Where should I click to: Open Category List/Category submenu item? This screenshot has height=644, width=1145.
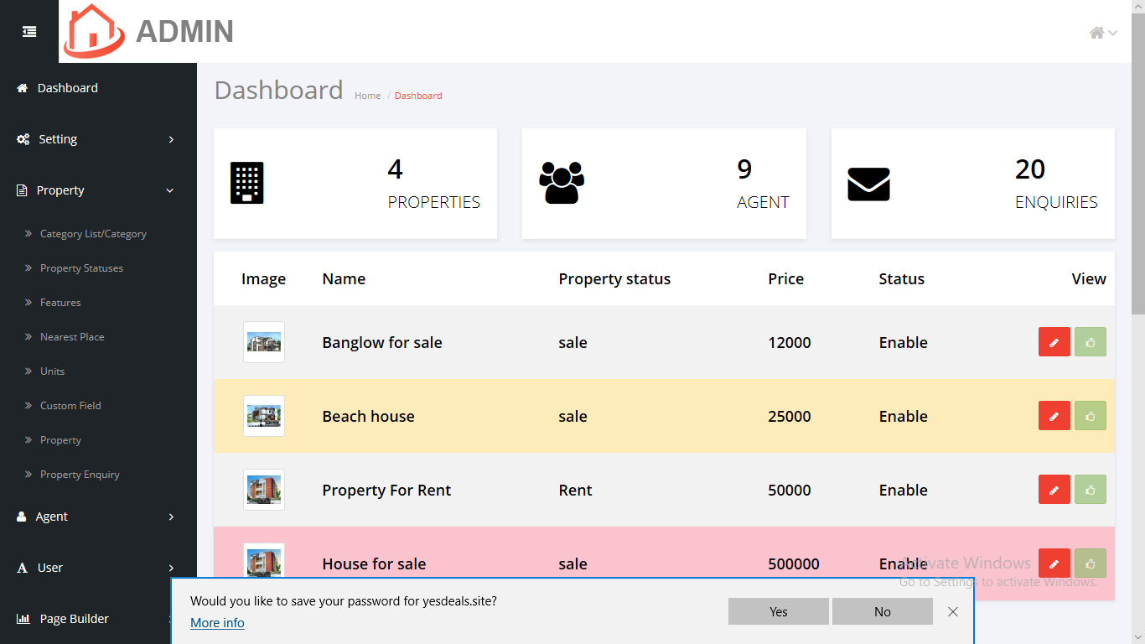(x=93, y=234)
